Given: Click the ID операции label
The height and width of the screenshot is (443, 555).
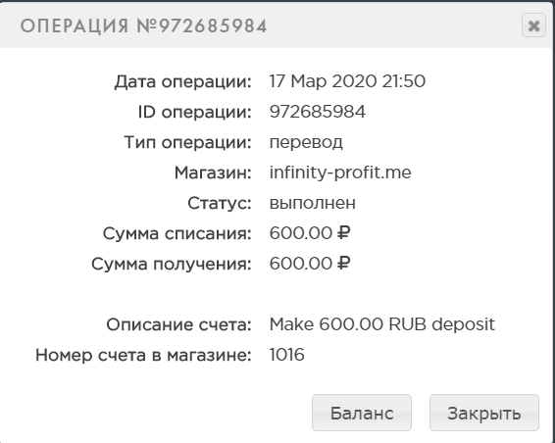Looking at the screenshot, I should point(195,113).
